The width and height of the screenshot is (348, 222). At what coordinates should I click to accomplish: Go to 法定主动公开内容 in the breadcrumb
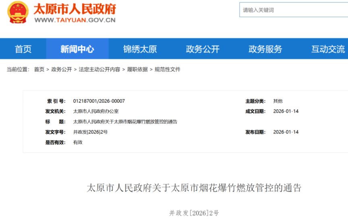tap(99, 69)
